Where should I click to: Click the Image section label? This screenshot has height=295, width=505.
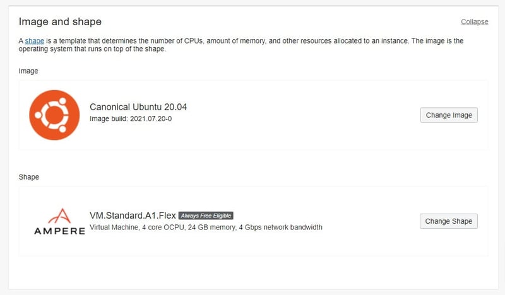click(x=28, y=71)
